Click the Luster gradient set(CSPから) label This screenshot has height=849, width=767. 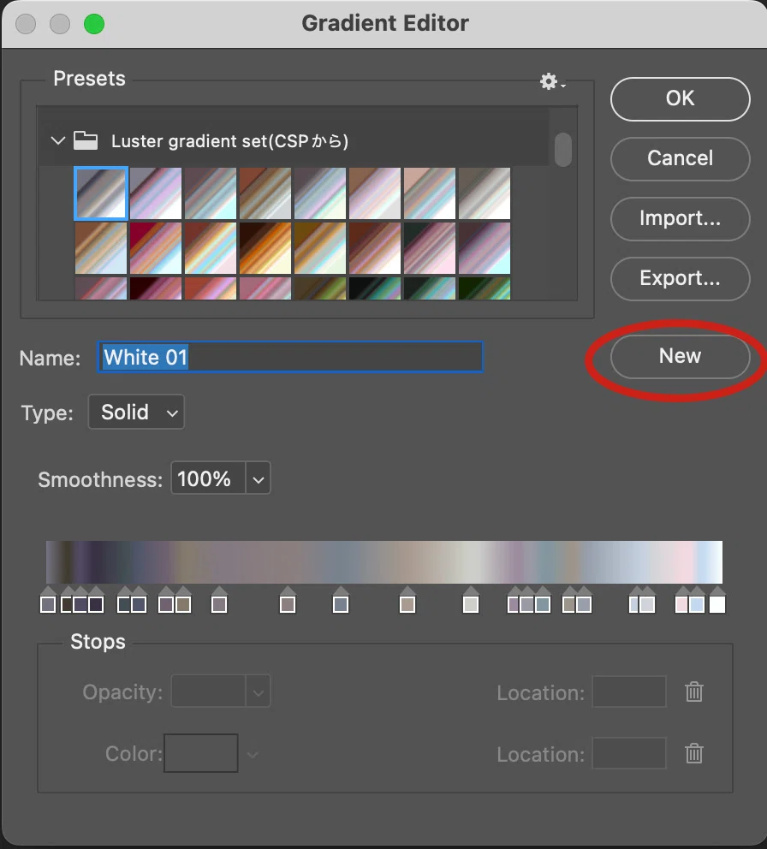(229, 141)
